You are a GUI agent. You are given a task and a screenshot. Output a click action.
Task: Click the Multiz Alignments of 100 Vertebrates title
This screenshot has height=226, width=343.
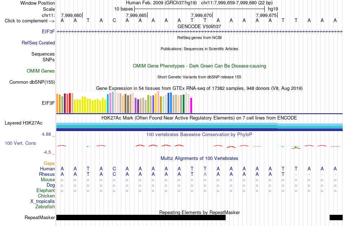pyautogui.click(x=199, y=158)
